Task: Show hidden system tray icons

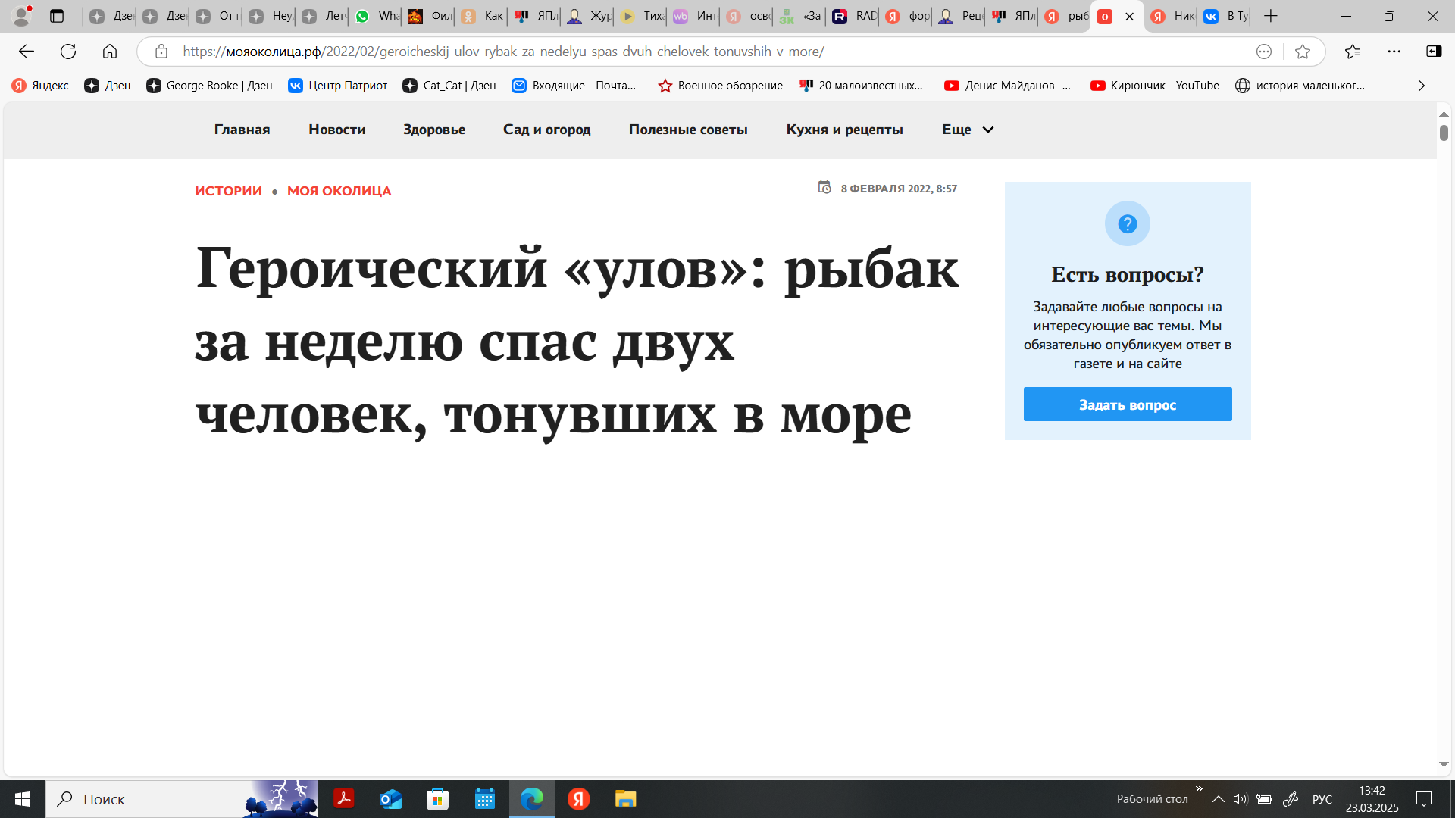Action: point(1218,799)
